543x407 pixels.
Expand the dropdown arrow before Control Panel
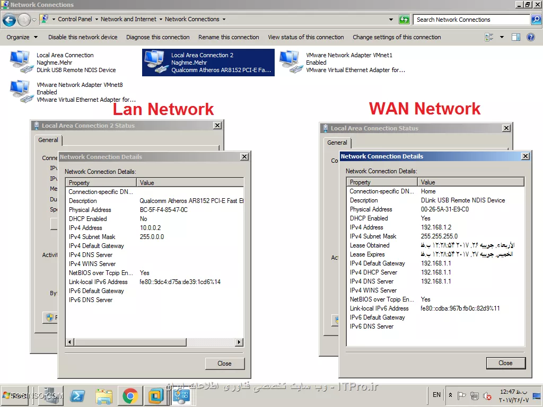54,20
